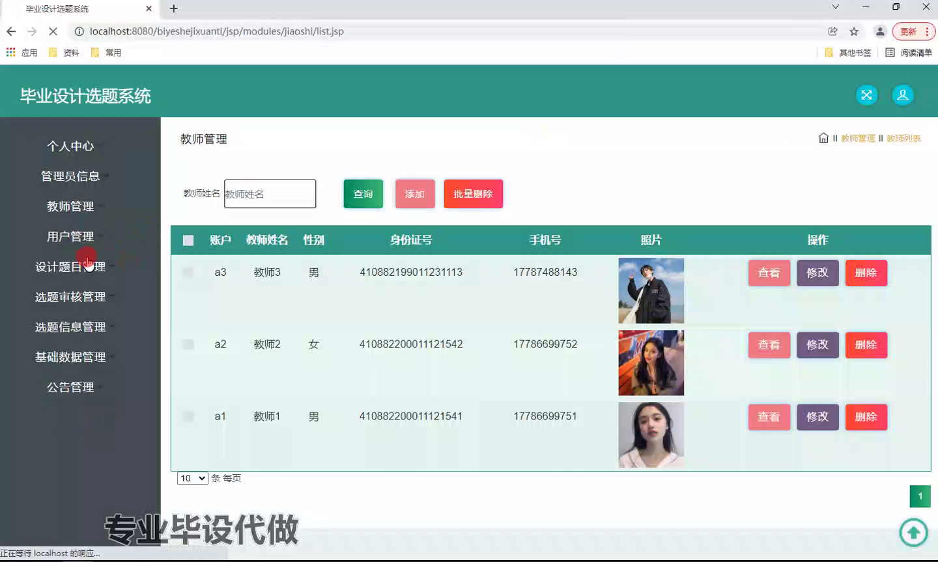Close the 毕业设计选题系统 browser tab

click(x=149, y=8)
